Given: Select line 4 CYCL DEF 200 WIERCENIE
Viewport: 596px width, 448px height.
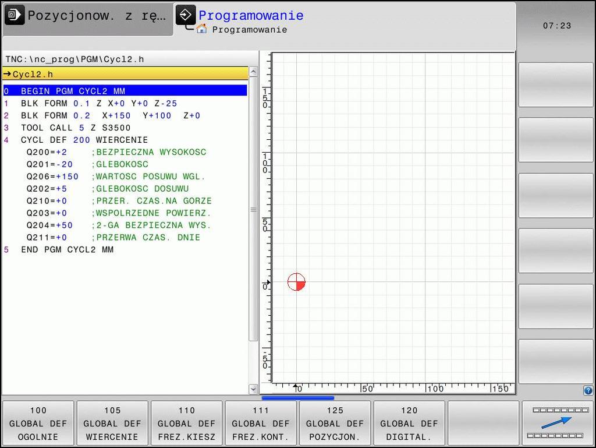Looking at the screenshot, I should (125, 140).
